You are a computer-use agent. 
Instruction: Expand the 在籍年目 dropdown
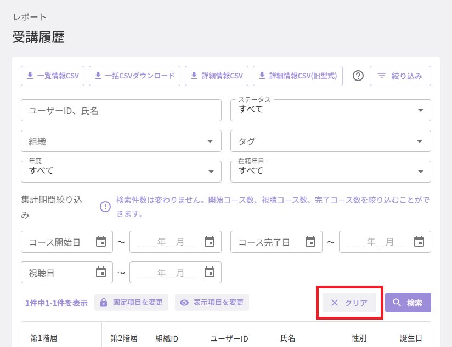331,172
